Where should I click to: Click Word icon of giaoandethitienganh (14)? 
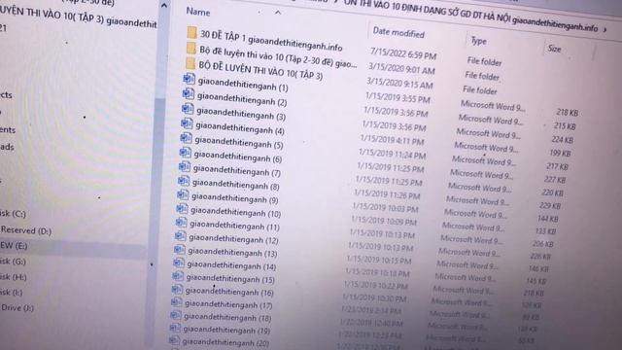coord(179,262)
